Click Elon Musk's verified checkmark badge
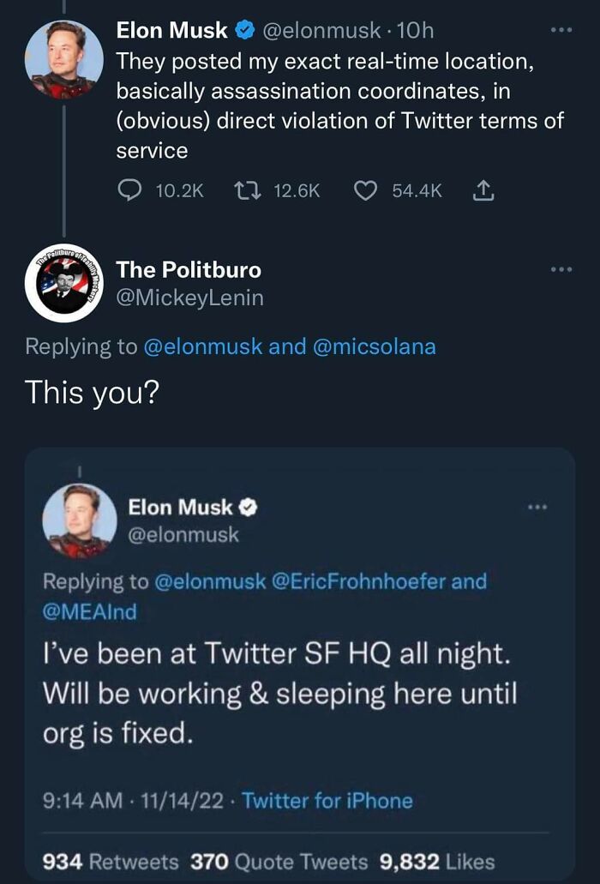Image resolution: width=600 pixels, height=884 pixels. 246,29
